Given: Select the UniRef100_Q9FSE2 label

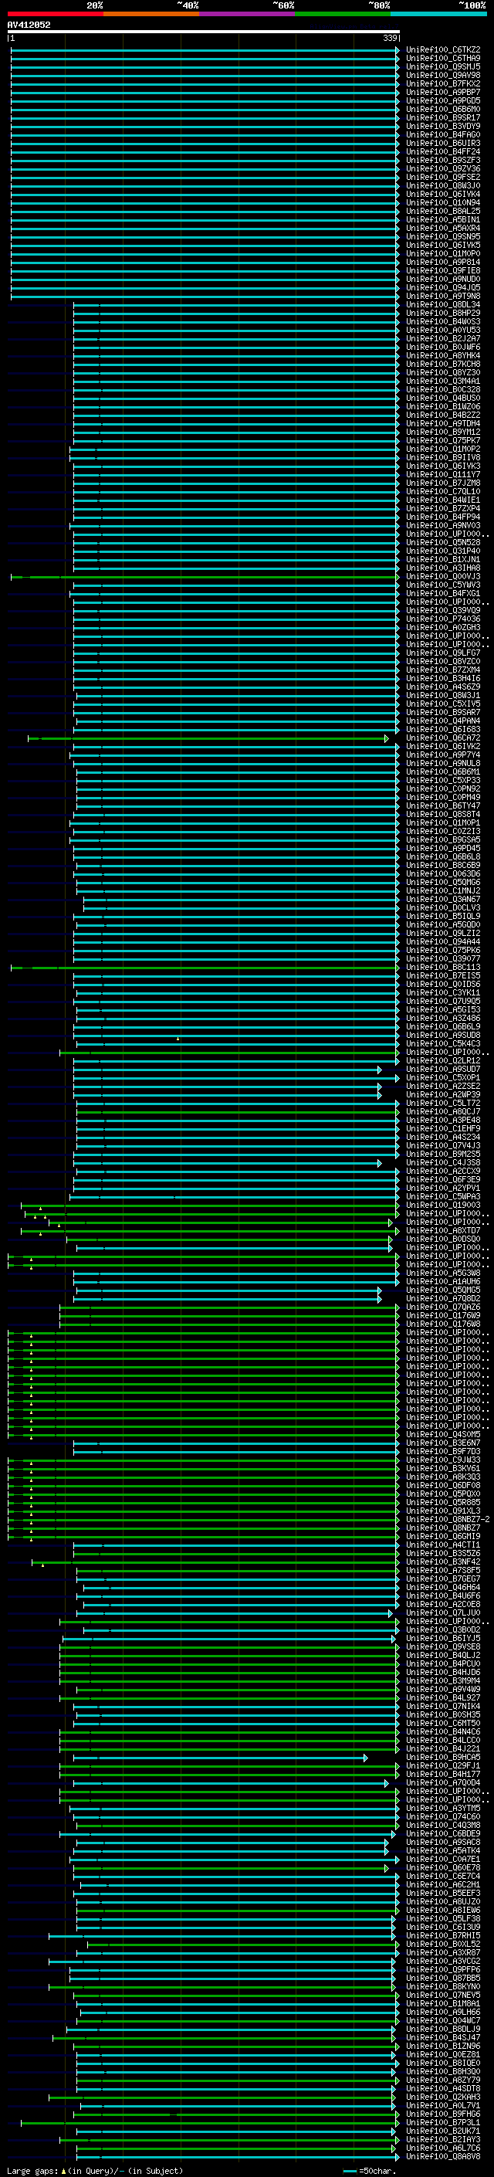Looking at the screenshot, I should [443, 178].
